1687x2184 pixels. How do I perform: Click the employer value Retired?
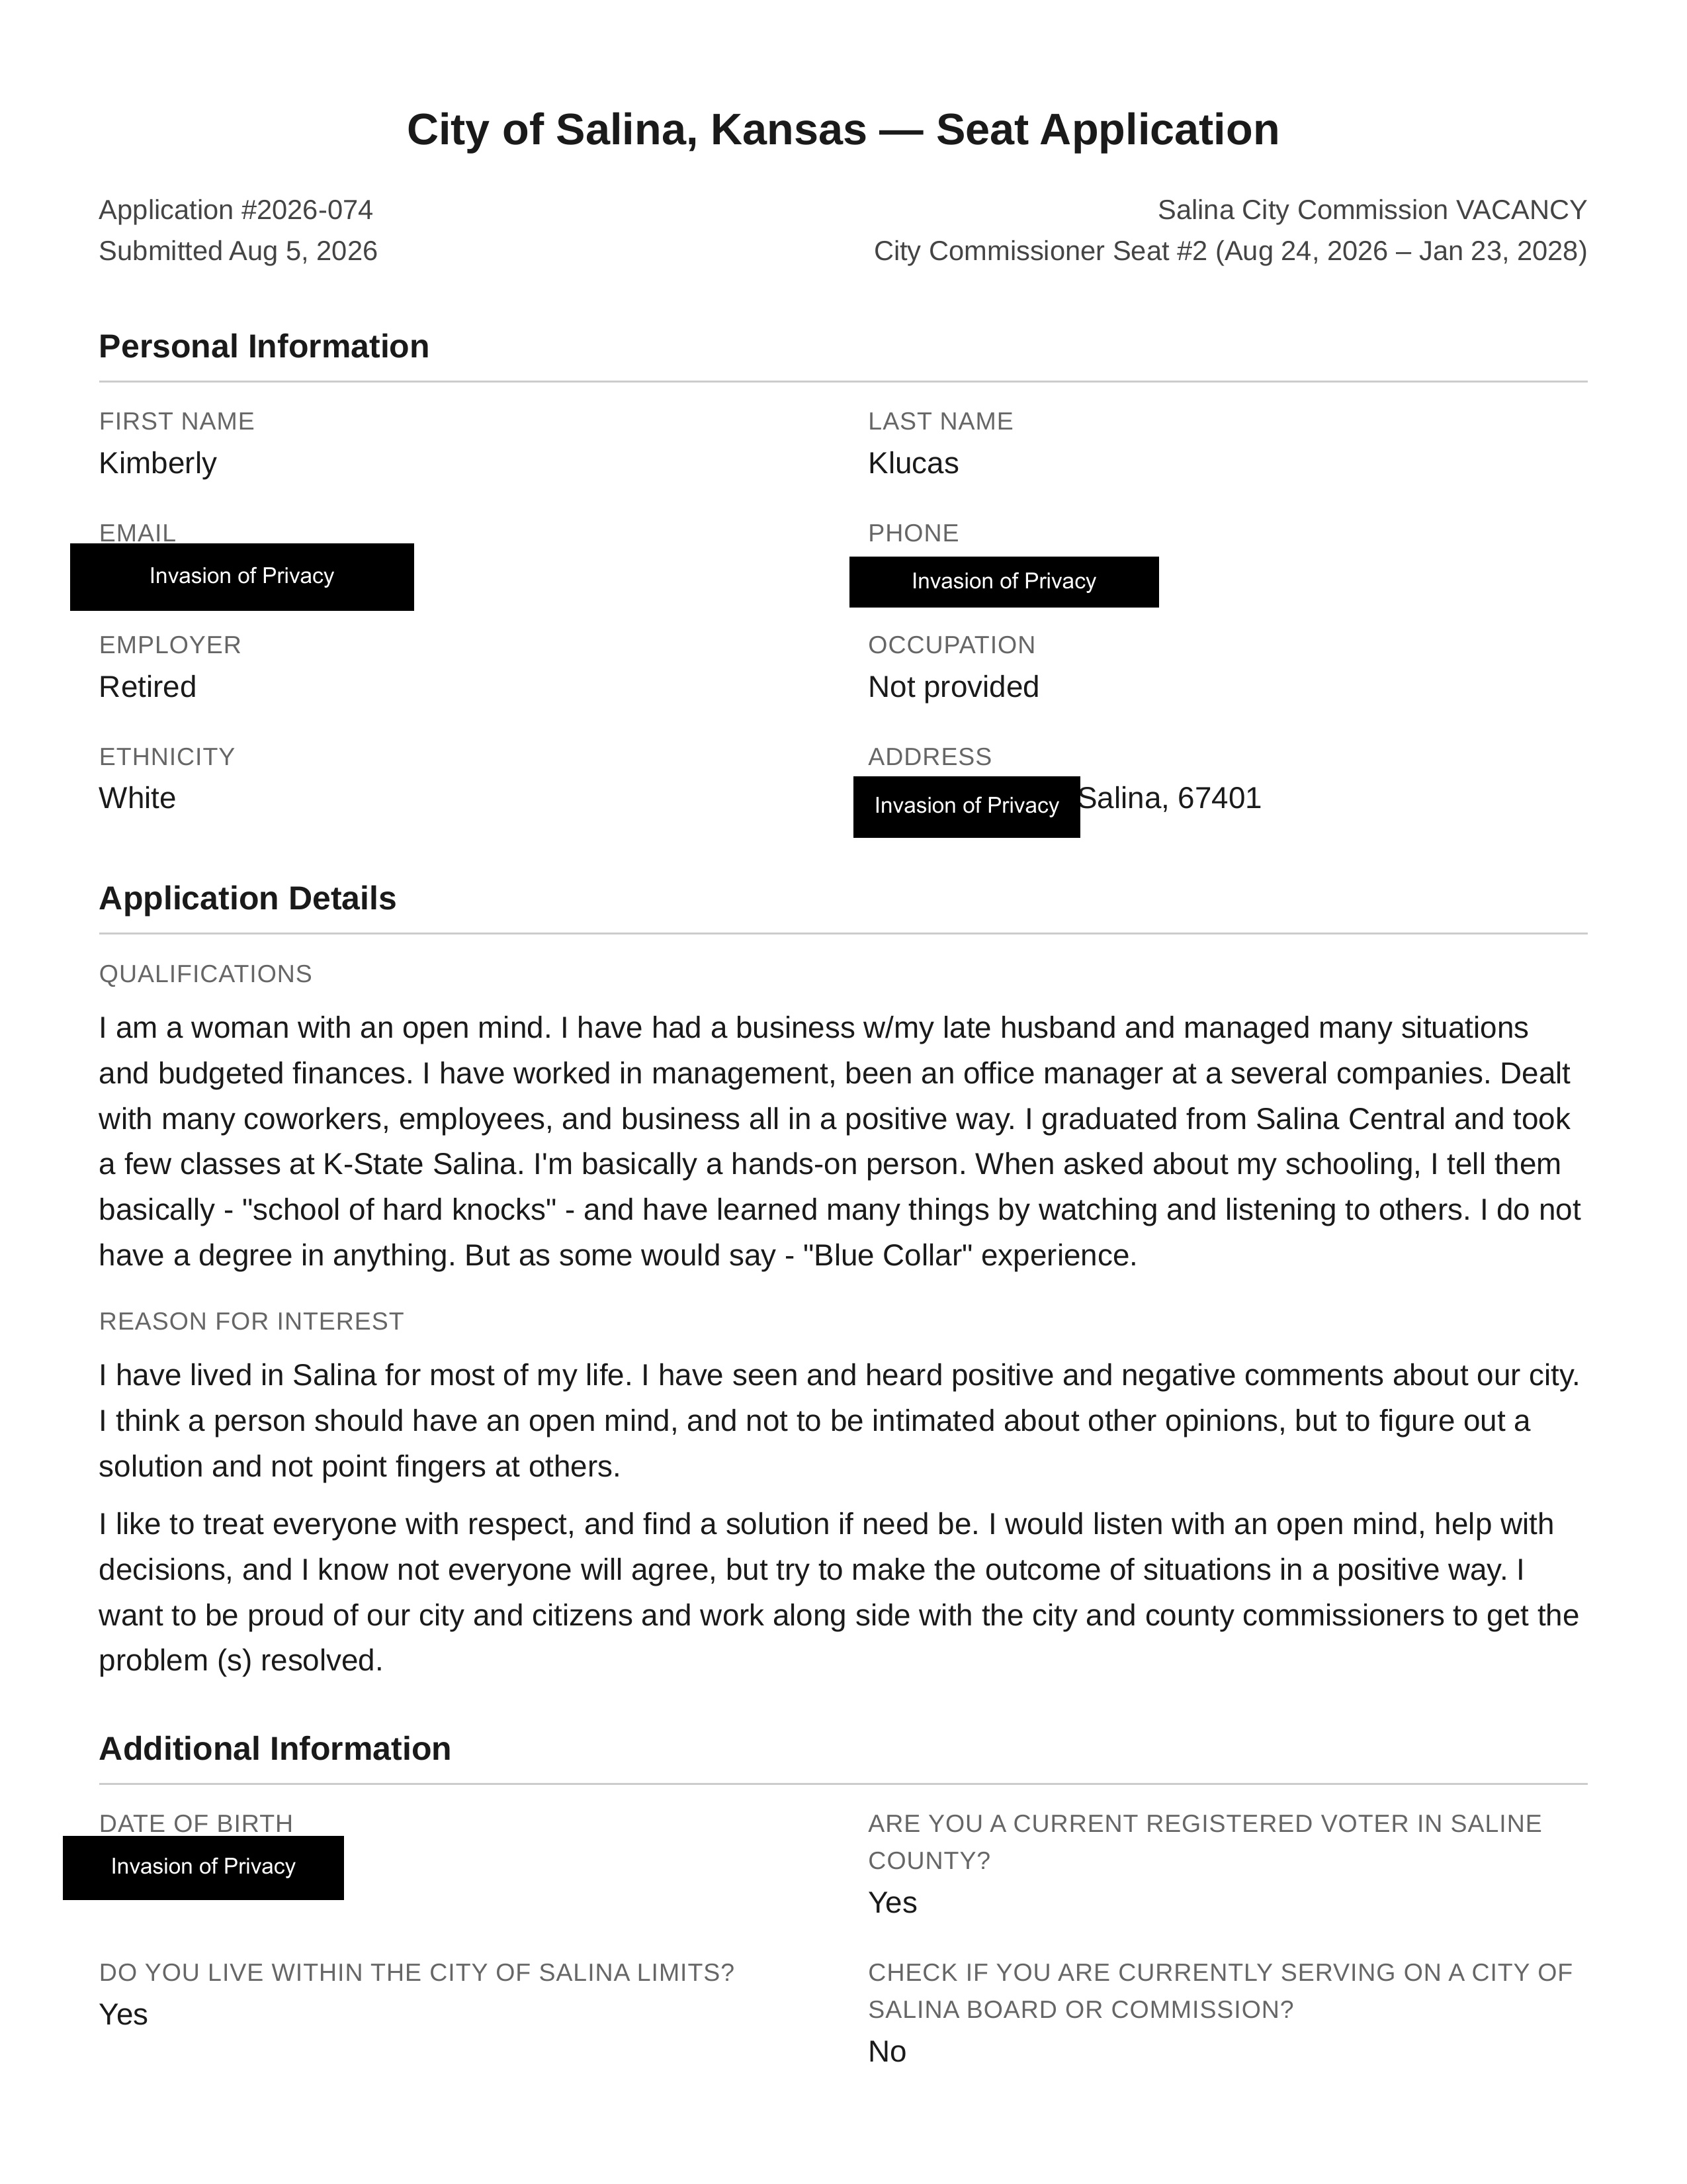coord(148,687)
